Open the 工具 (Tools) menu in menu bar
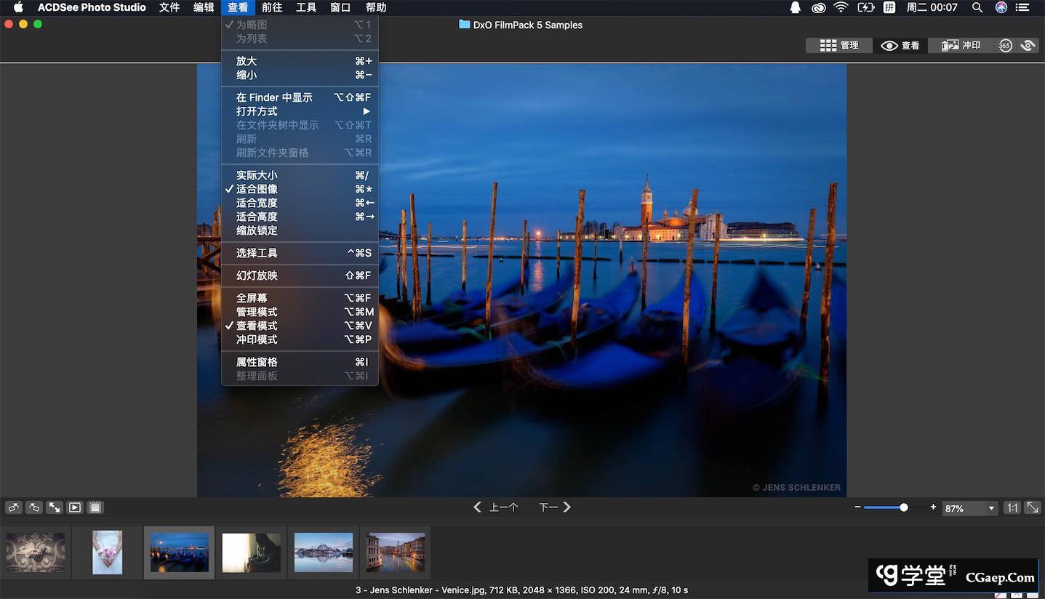Viewport: 1045px width, 599px height. tap(305, 7)
